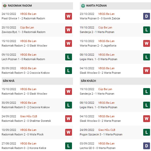
Task: Click the Warta Poznan team logo
Action: pyautogui.click(x=83, y=6)
